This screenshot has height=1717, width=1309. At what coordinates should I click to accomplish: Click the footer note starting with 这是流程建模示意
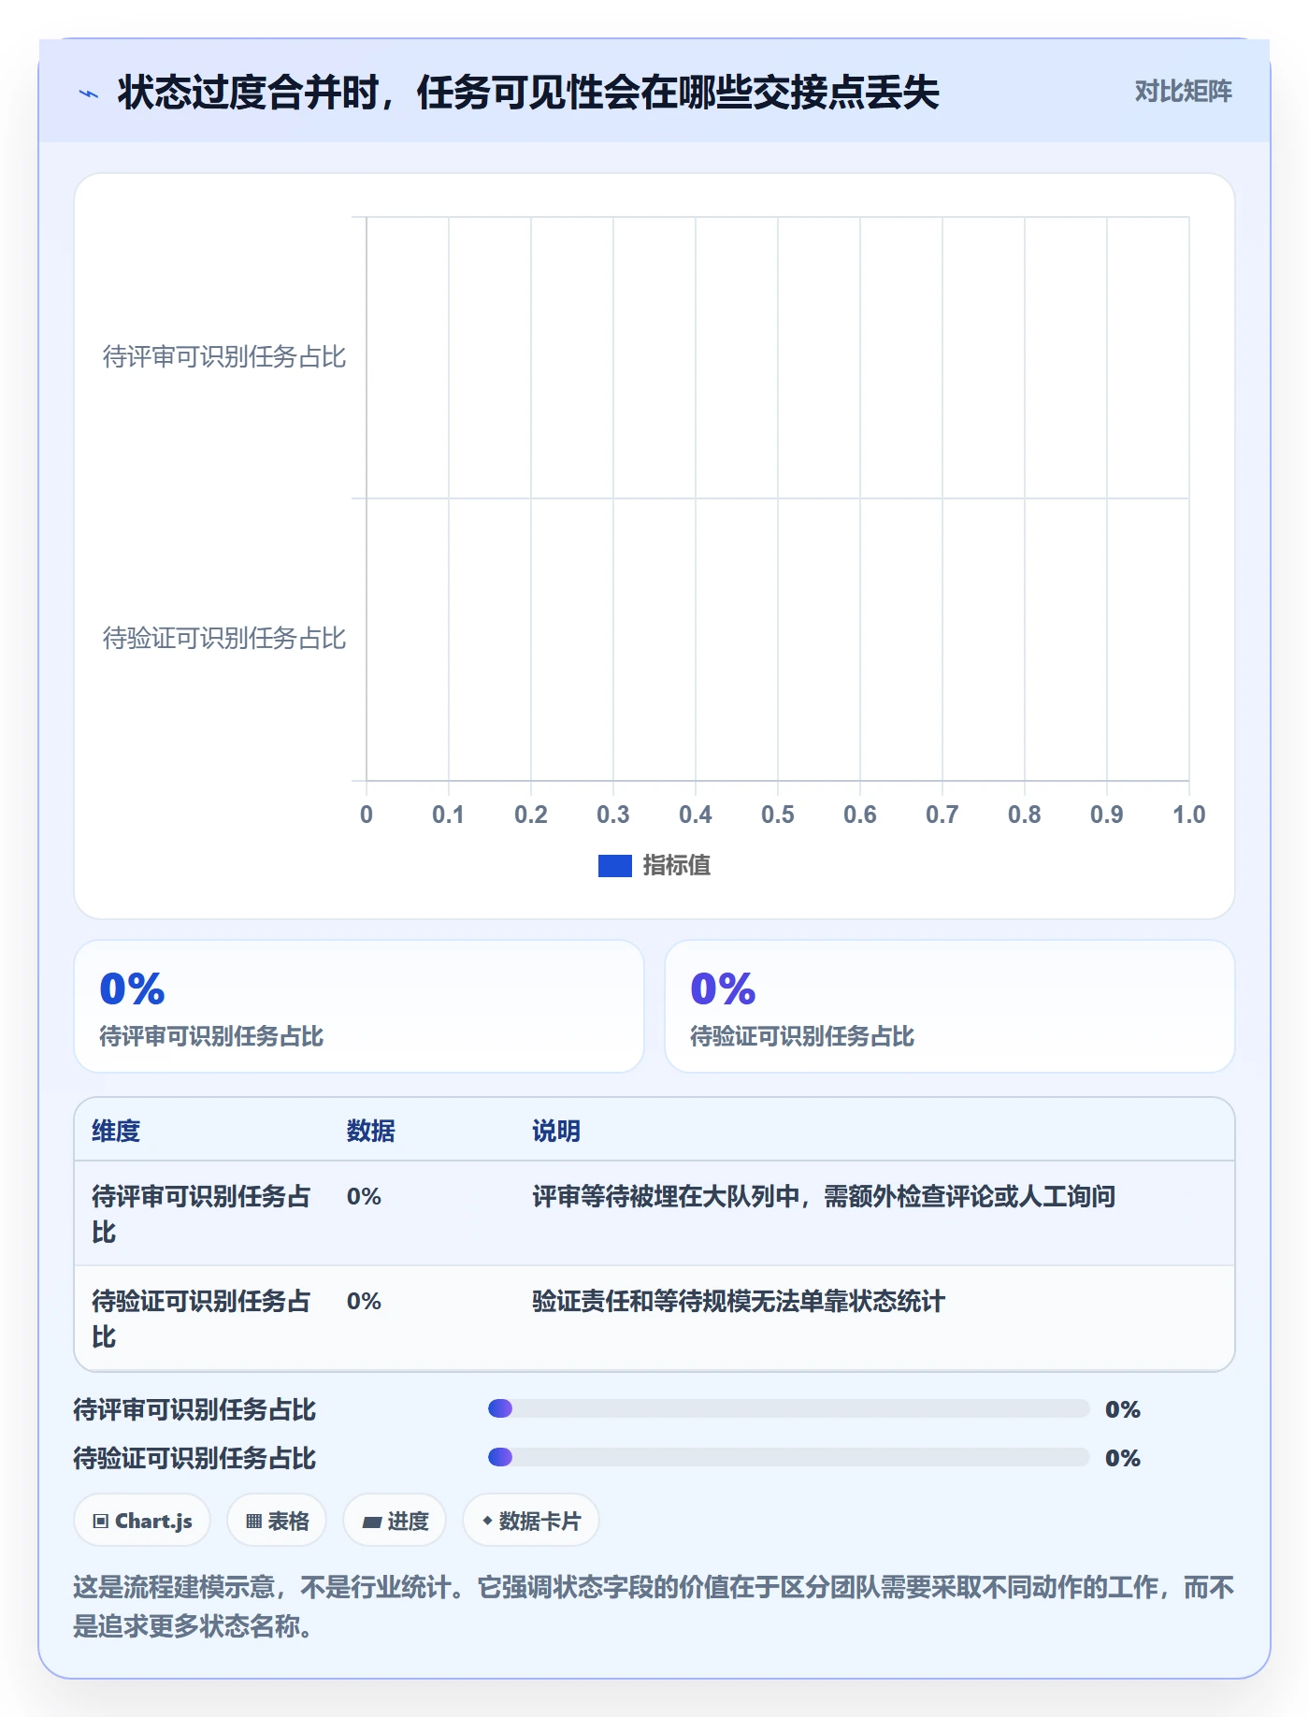tap(654, 1607)
